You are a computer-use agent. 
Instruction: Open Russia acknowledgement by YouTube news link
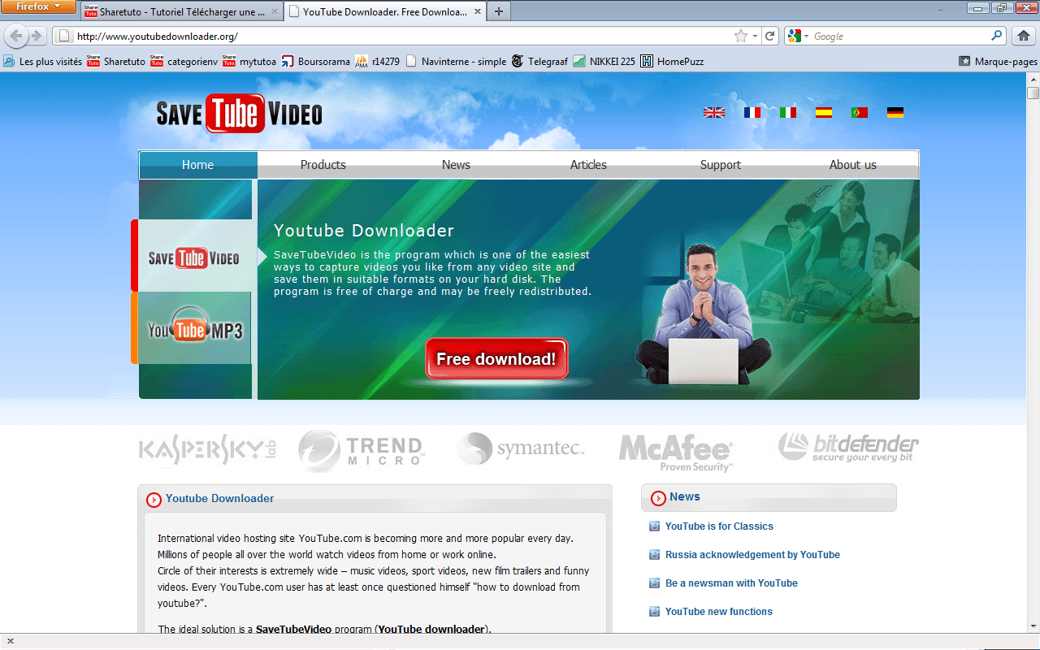pos(752,555)
